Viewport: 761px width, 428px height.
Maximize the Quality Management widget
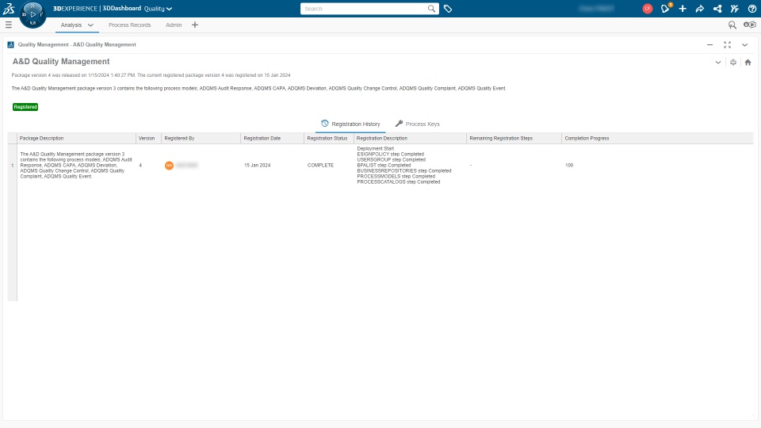point(727,44)
